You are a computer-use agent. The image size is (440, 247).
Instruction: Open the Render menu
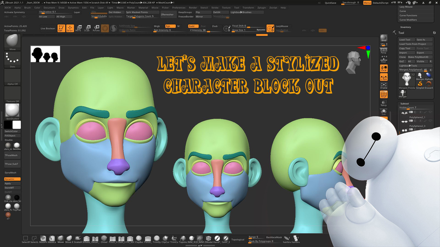193,7
